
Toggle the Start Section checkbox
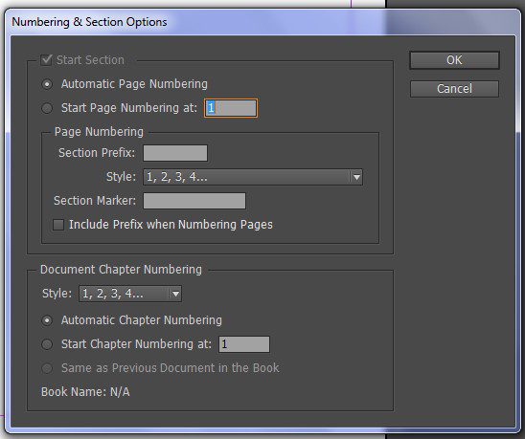46,60
